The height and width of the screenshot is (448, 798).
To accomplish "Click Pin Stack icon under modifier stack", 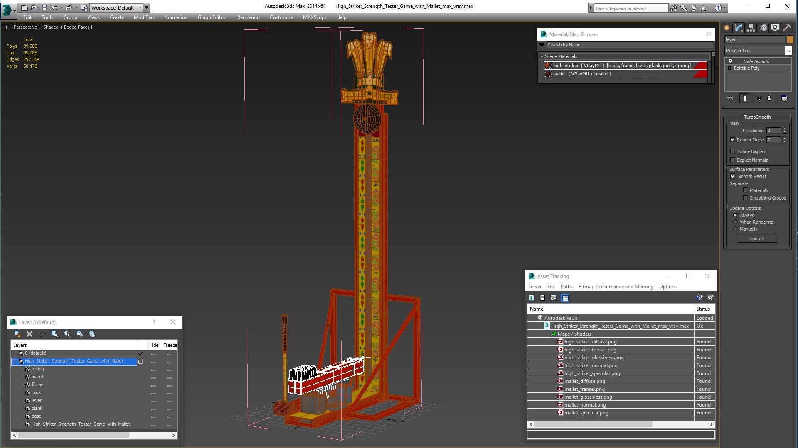I will 730,98.
